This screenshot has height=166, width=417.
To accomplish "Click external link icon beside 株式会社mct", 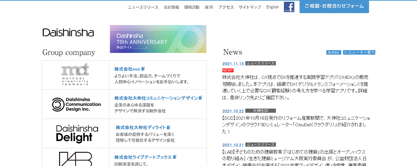I will (143, 69).
